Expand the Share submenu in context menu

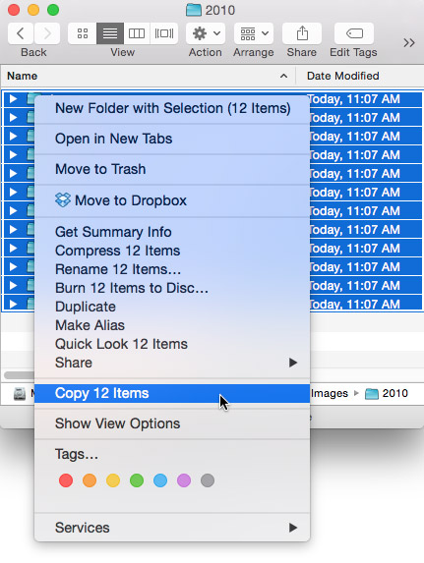point(172,363)
